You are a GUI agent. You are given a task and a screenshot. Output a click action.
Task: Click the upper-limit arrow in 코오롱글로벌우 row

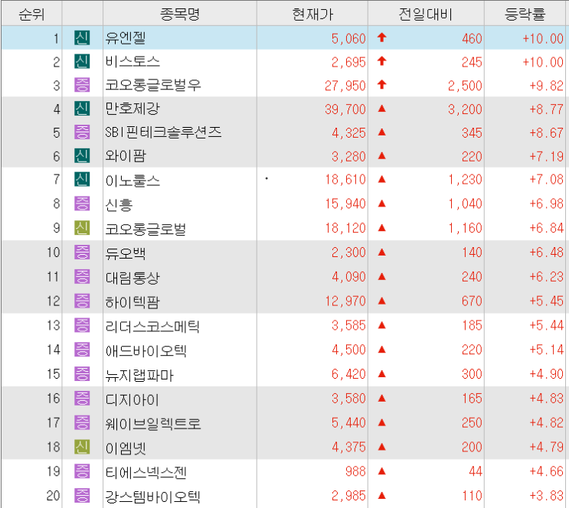coord(381,84)
